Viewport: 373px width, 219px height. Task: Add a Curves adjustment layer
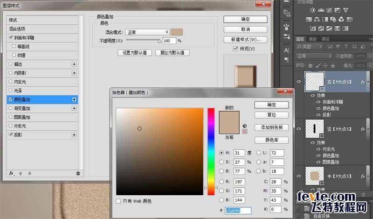coord(329,10)
